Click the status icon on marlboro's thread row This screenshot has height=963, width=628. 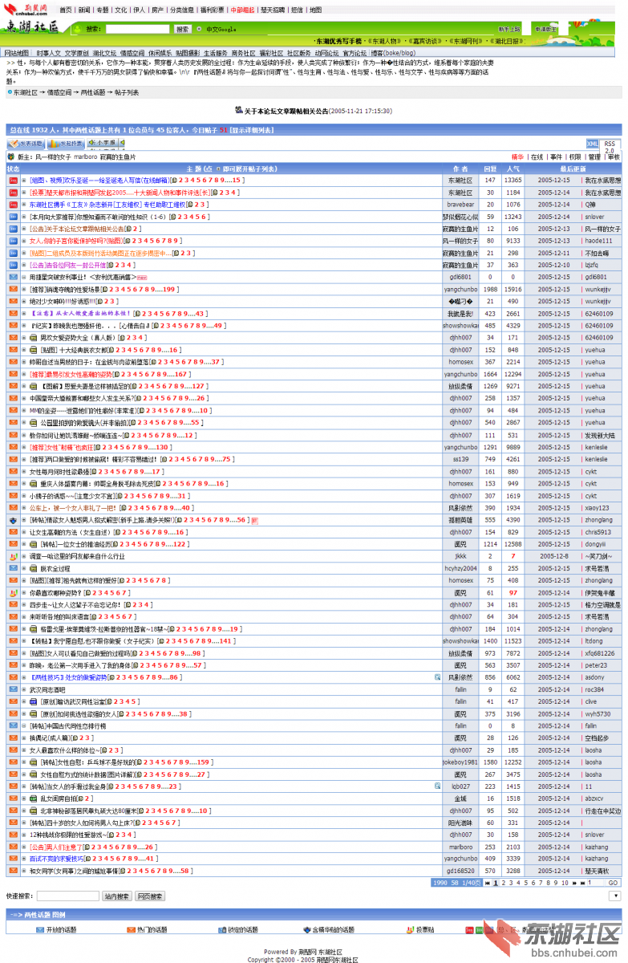coord(13,847)
